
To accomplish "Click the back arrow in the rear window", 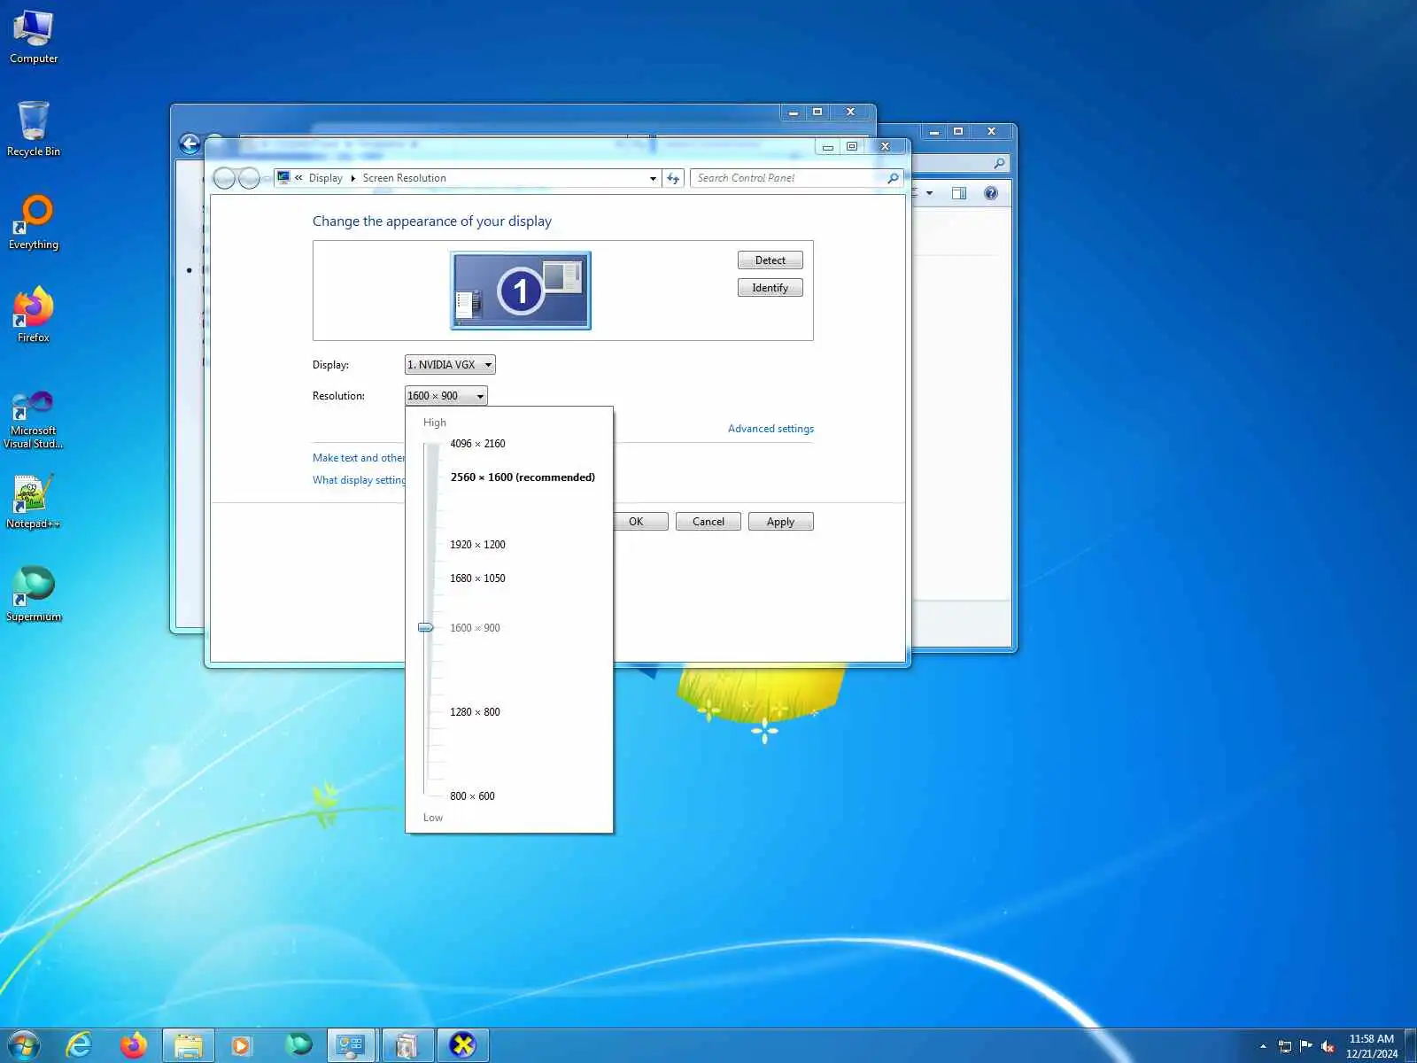I will pyautogui.click(x=190, y=144).
